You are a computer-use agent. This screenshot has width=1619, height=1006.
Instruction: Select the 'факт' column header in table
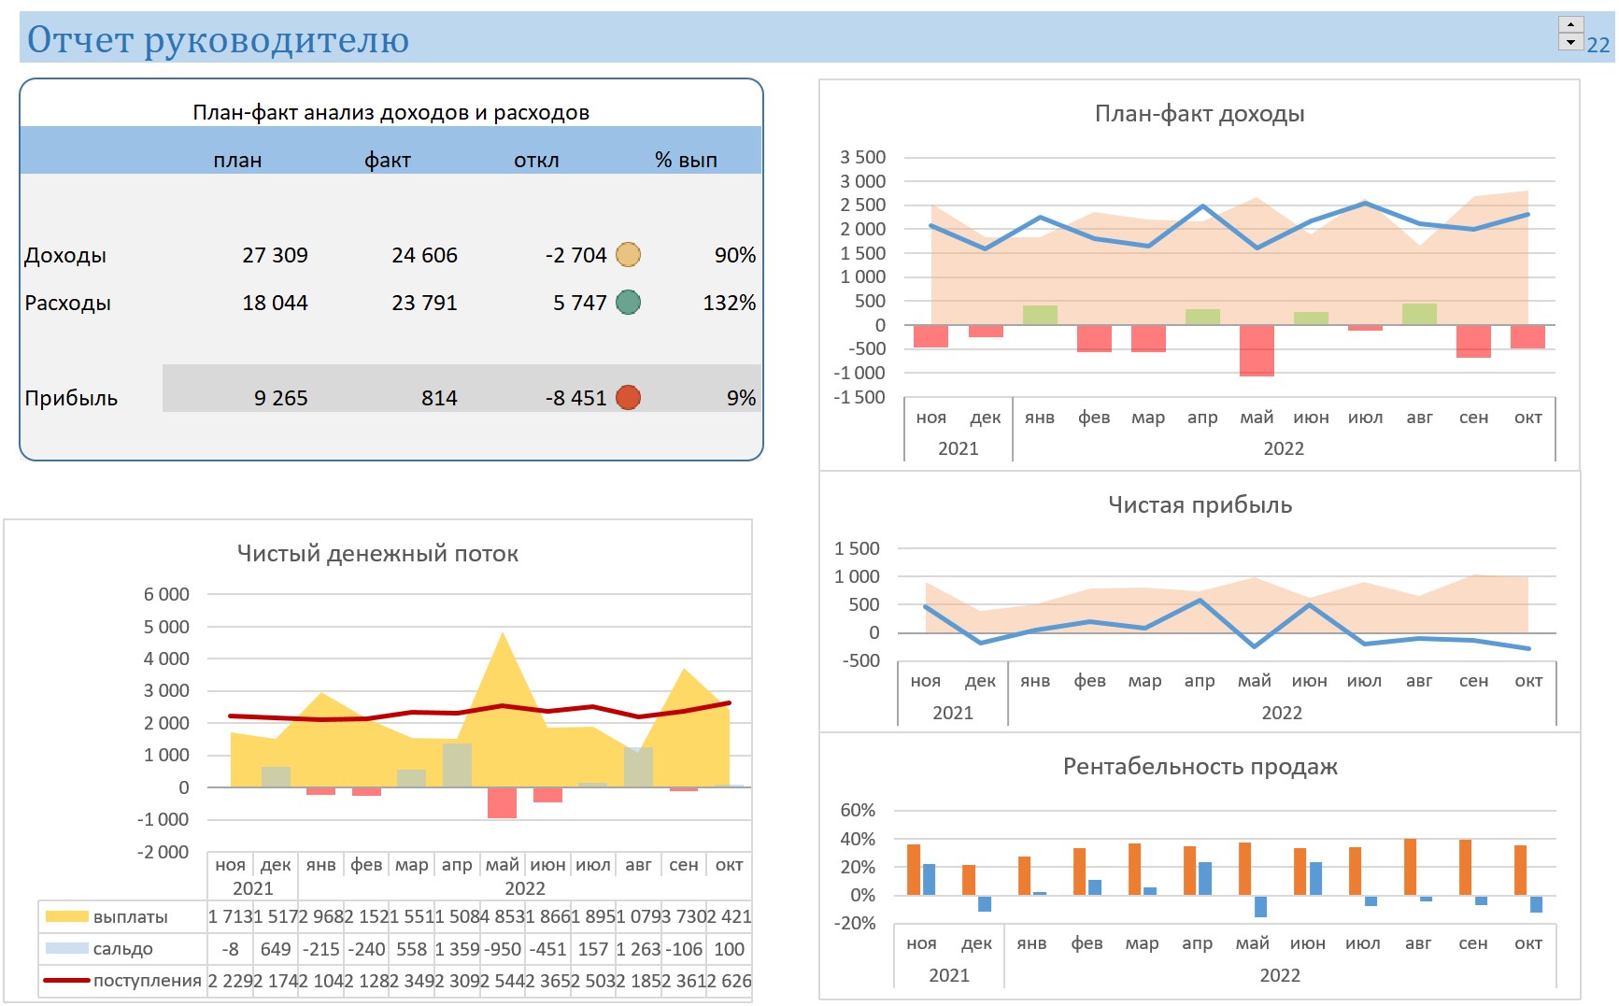(x=387, y=161)
